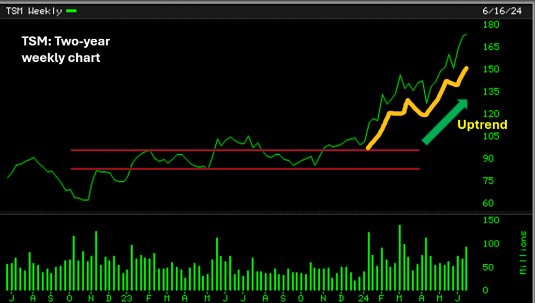Click the "23" year marker on time axis

[x=126, y=297]
